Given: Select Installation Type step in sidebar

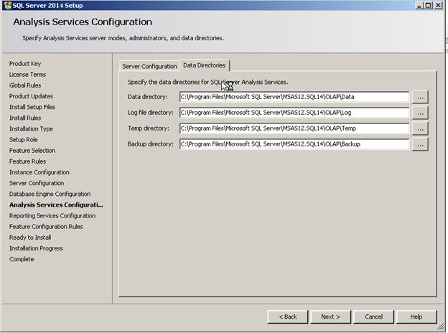Looking at the screenshot, I should pos(31,128).
